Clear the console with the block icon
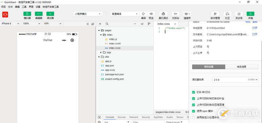This screenshot has height=123, width=262. coord(99,122)
